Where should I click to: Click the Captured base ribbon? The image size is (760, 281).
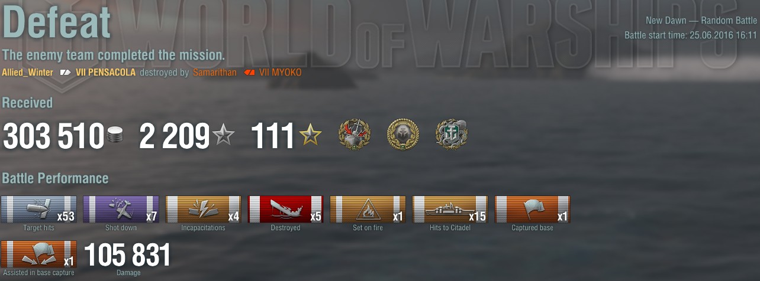coord(532,210)
